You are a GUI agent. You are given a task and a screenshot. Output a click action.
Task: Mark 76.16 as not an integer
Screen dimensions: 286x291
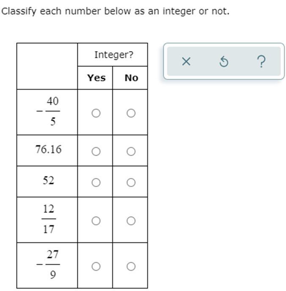(131, 151)
